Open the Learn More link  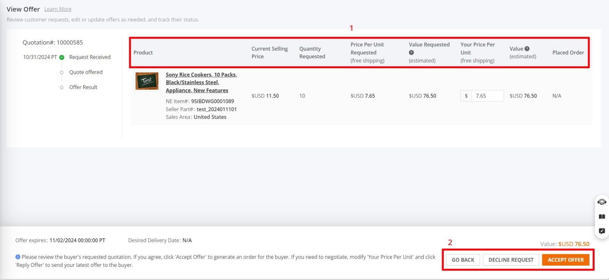pos(57,9)
